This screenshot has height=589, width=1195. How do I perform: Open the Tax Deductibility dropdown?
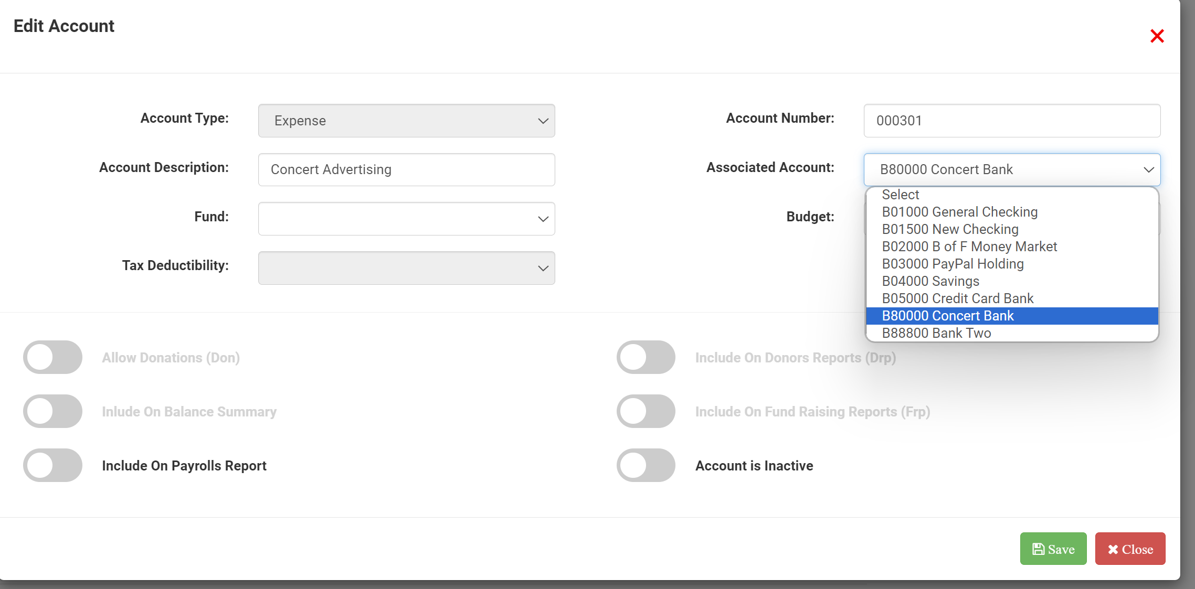click(406, 268)
